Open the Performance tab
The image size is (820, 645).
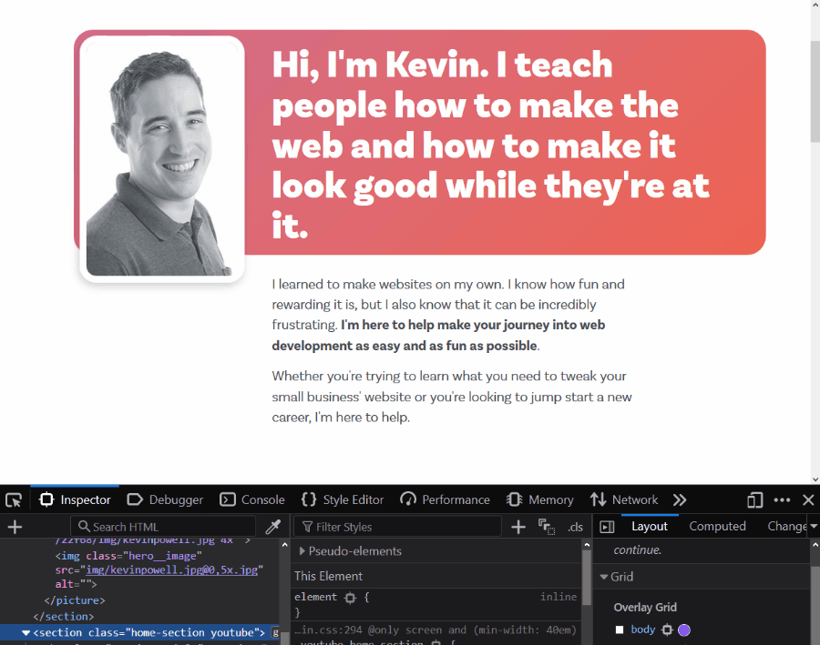click(445, 499)
